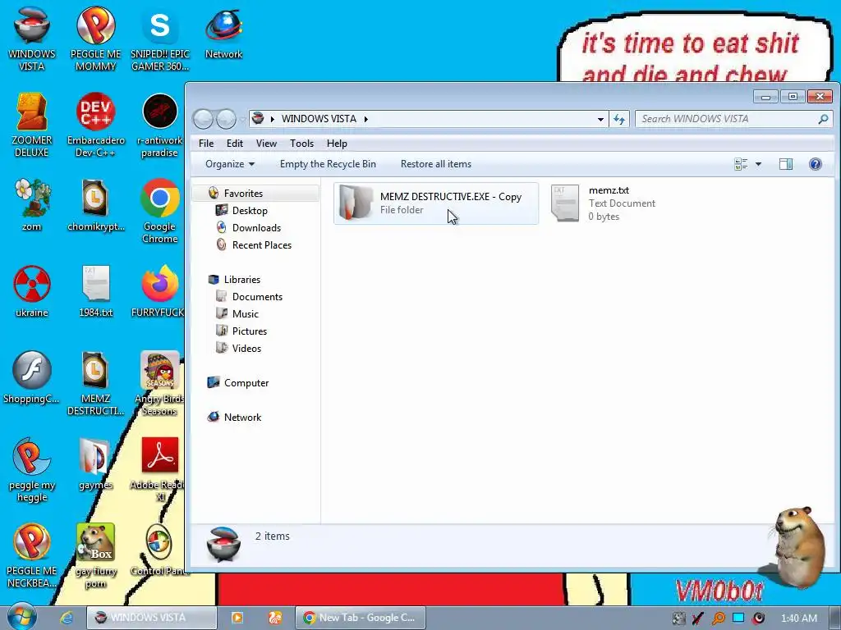Open the chomikrypt desktop icon
The height and width of the screenshot is (630, 841).
[x=95, y=204]
